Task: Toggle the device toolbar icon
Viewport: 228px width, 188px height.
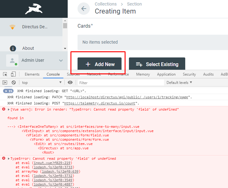Action: tap(13, 74)
